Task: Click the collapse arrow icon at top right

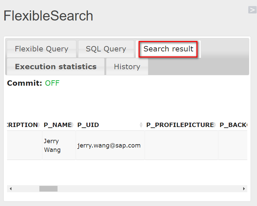Action: point(252,10)
